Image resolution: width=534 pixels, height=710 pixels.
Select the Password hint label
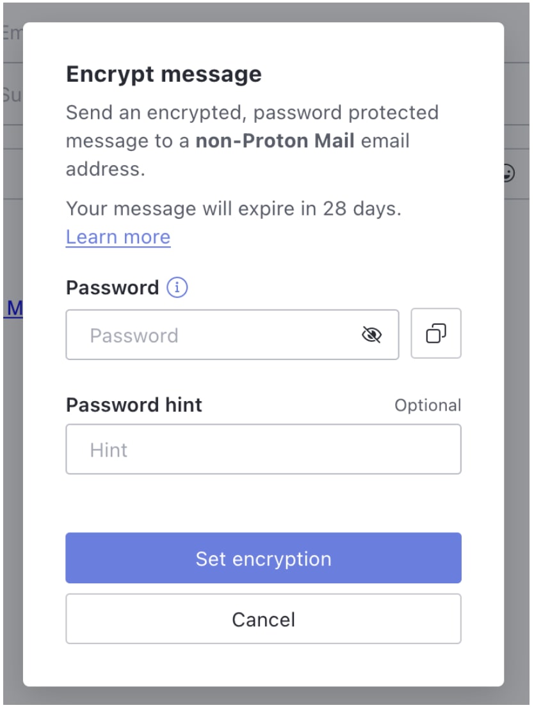pyautogui.click(x=134, y=405)
